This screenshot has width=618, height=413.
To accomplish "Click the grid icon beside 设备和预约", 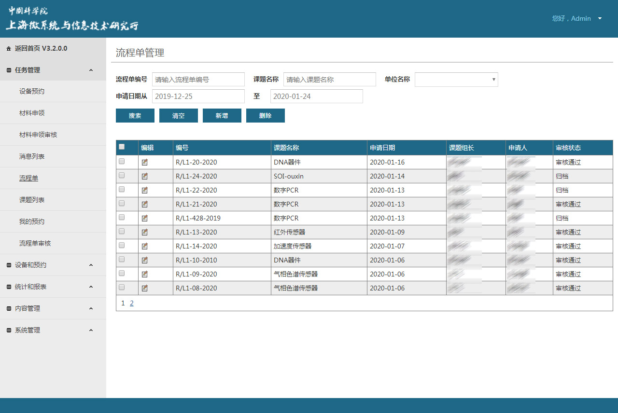I will point(9,265).
